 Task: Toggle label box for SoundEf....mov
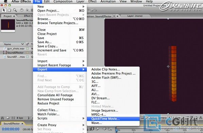coord(27,57)
